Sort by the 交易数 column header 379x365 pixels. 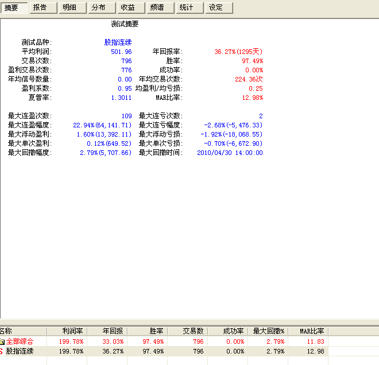pyautogui.click(x=188, y=331)
